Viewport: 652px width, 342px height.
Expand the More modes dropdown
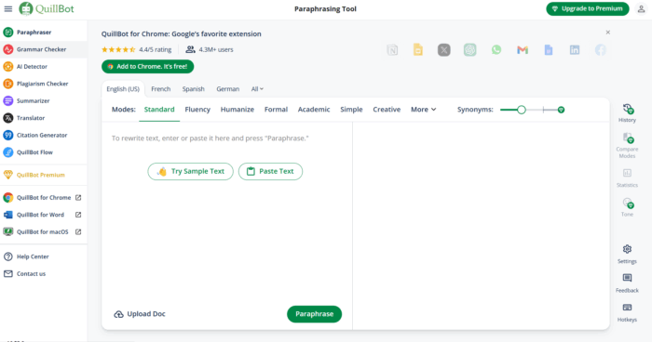[423, 110]
